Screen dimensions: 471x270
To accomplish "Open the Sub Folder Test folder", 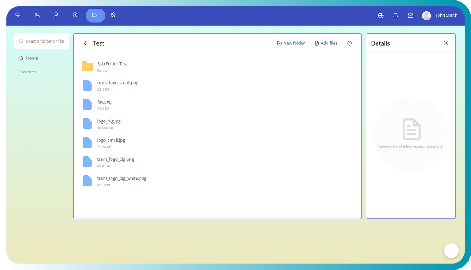I will coord(112,64).
